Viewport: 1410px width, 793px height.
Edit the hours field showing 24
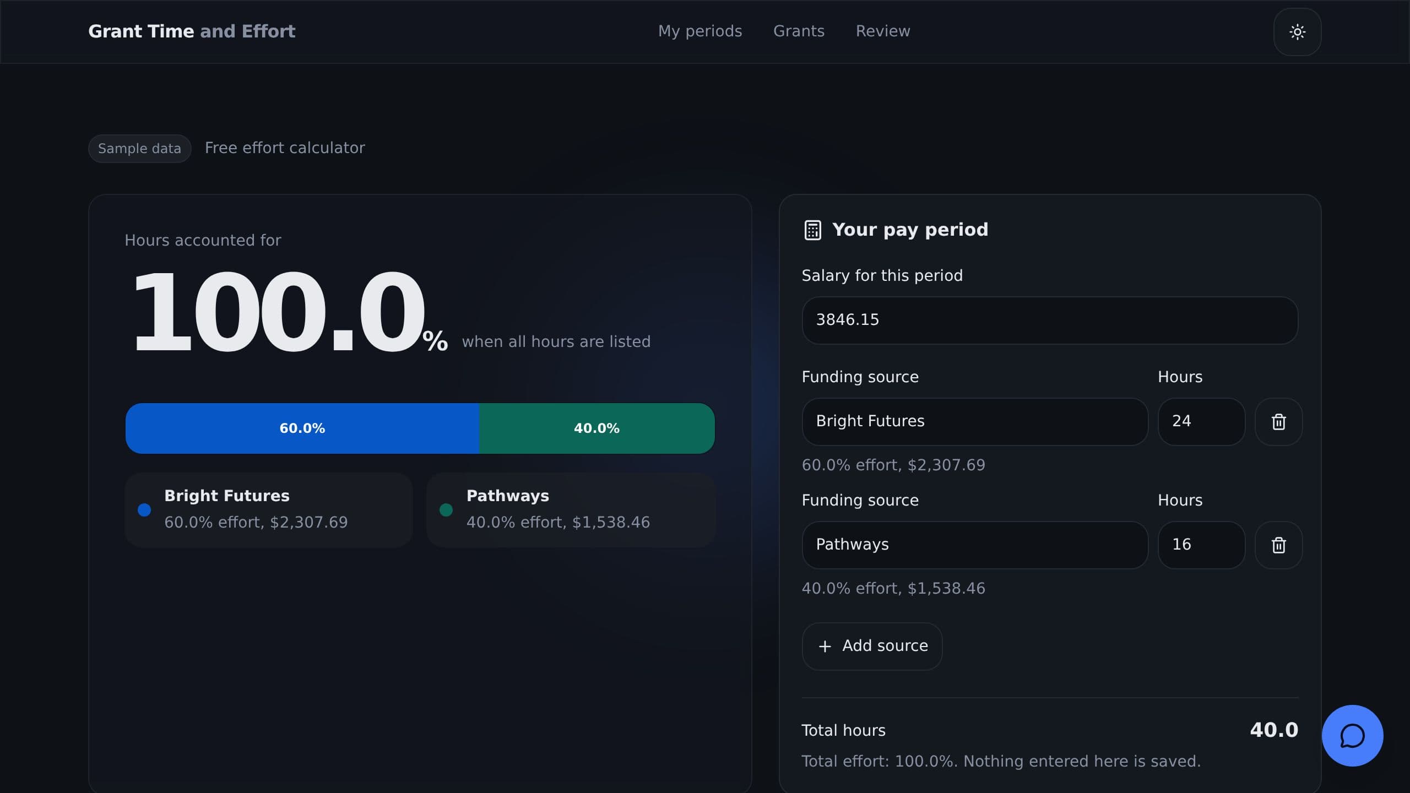(1201, 422)
